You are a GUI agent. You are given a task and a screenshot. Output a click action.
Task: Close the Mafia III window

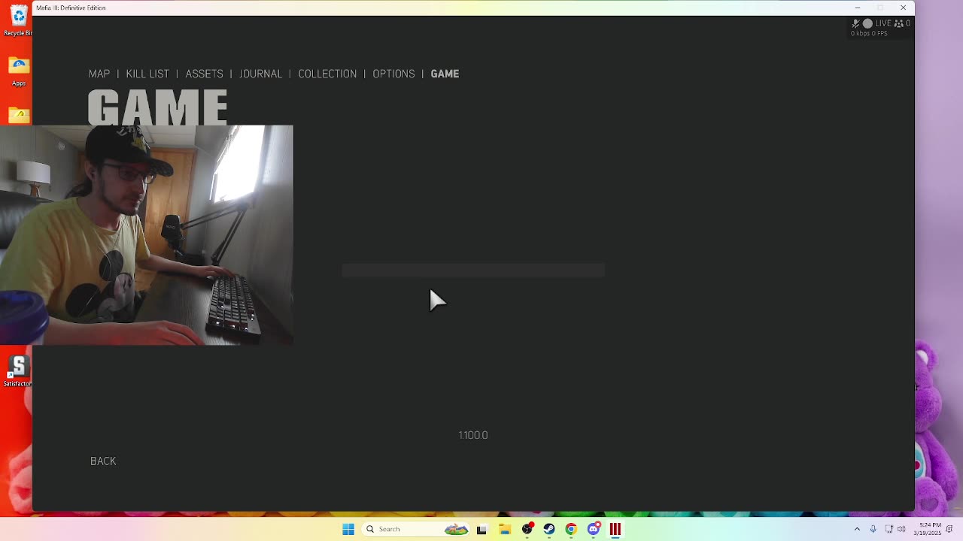[x=903, y=8]
